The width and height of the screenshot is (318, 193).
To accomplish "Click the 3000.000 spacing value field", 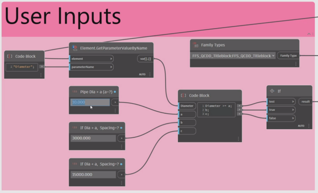I will (x=93, y=138).
